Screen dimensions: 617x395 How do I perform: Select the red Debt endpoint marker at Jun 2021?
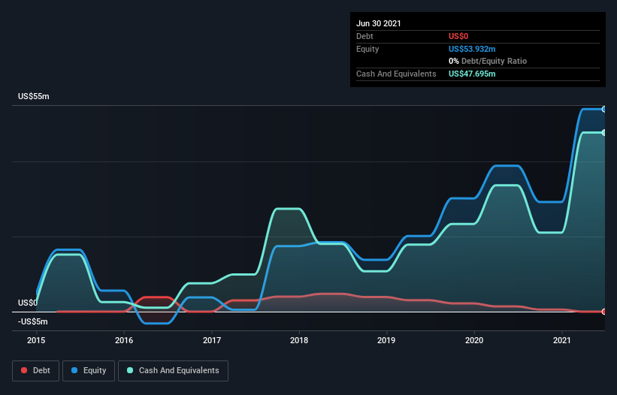pos(604,312)
